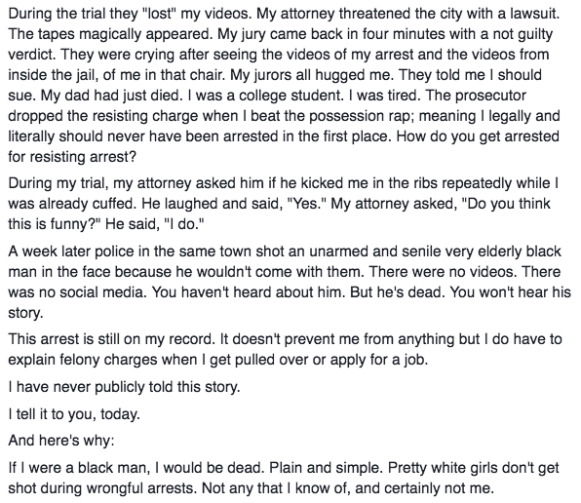The height and width of the screenshot is (503, 581).
Task: Click the sentence "My dad had just died"
Action: 112,96
